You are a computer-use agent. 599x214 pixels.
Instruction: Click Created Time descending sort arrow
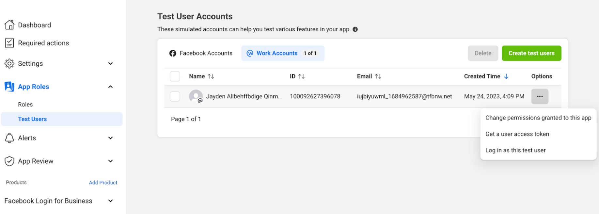pyautogui.click(x=506, y=76)
